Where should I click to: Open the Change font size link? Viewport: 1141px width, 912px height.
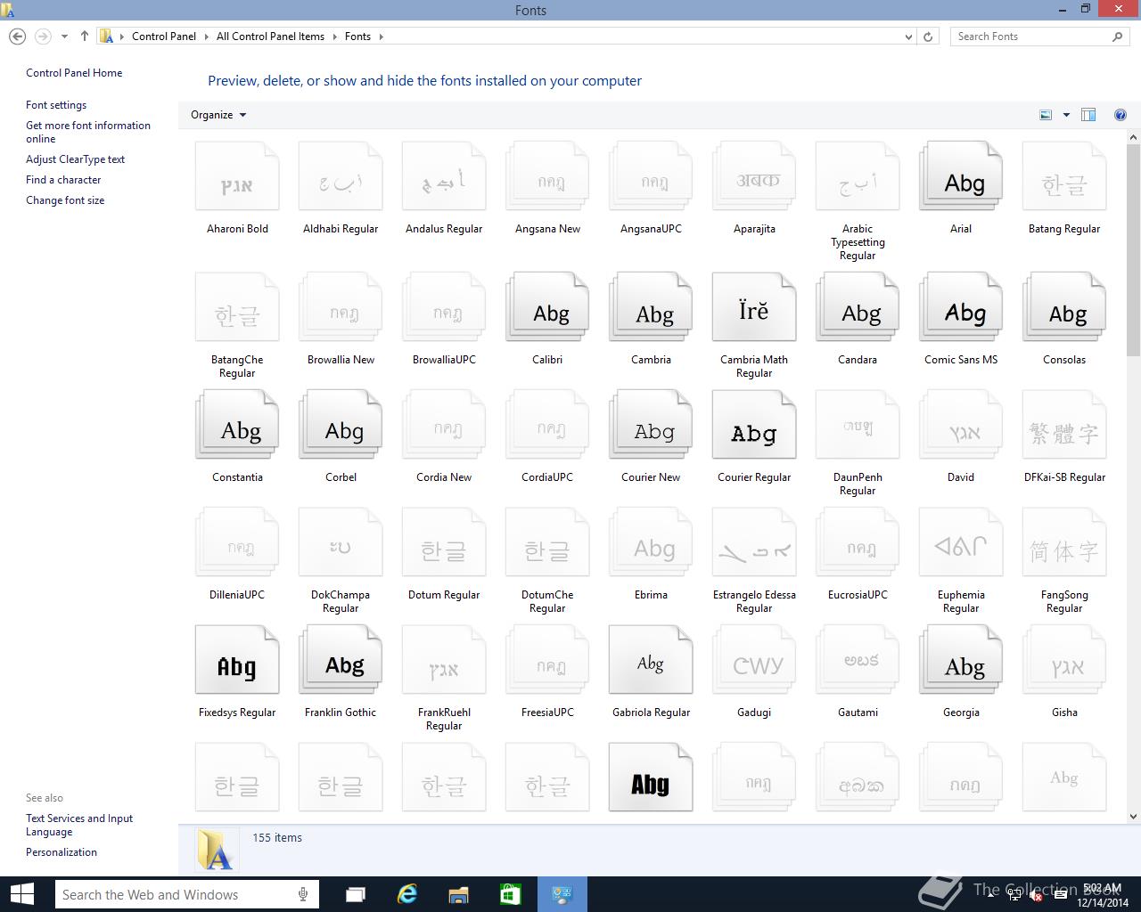tap(65, 200)
